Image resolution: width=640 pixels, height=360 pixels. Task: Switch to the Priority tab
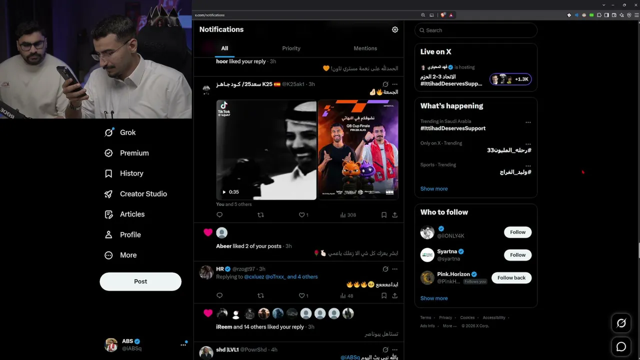click(x=291, y=48)
